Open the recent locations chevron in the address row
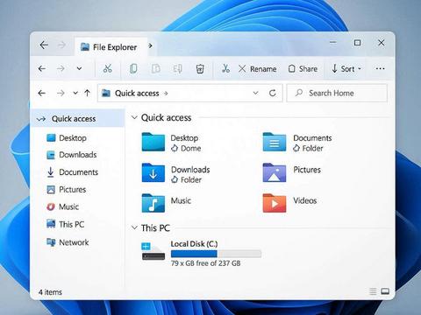The height and width of the screenshot is (315, 421). point(75,93)
